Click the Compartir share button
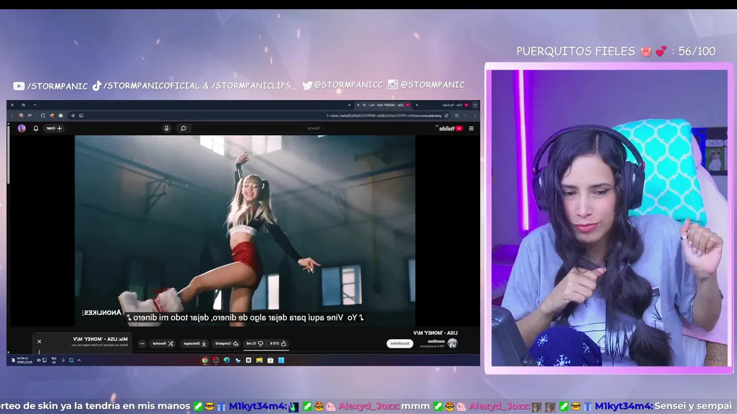 [226, 343]
